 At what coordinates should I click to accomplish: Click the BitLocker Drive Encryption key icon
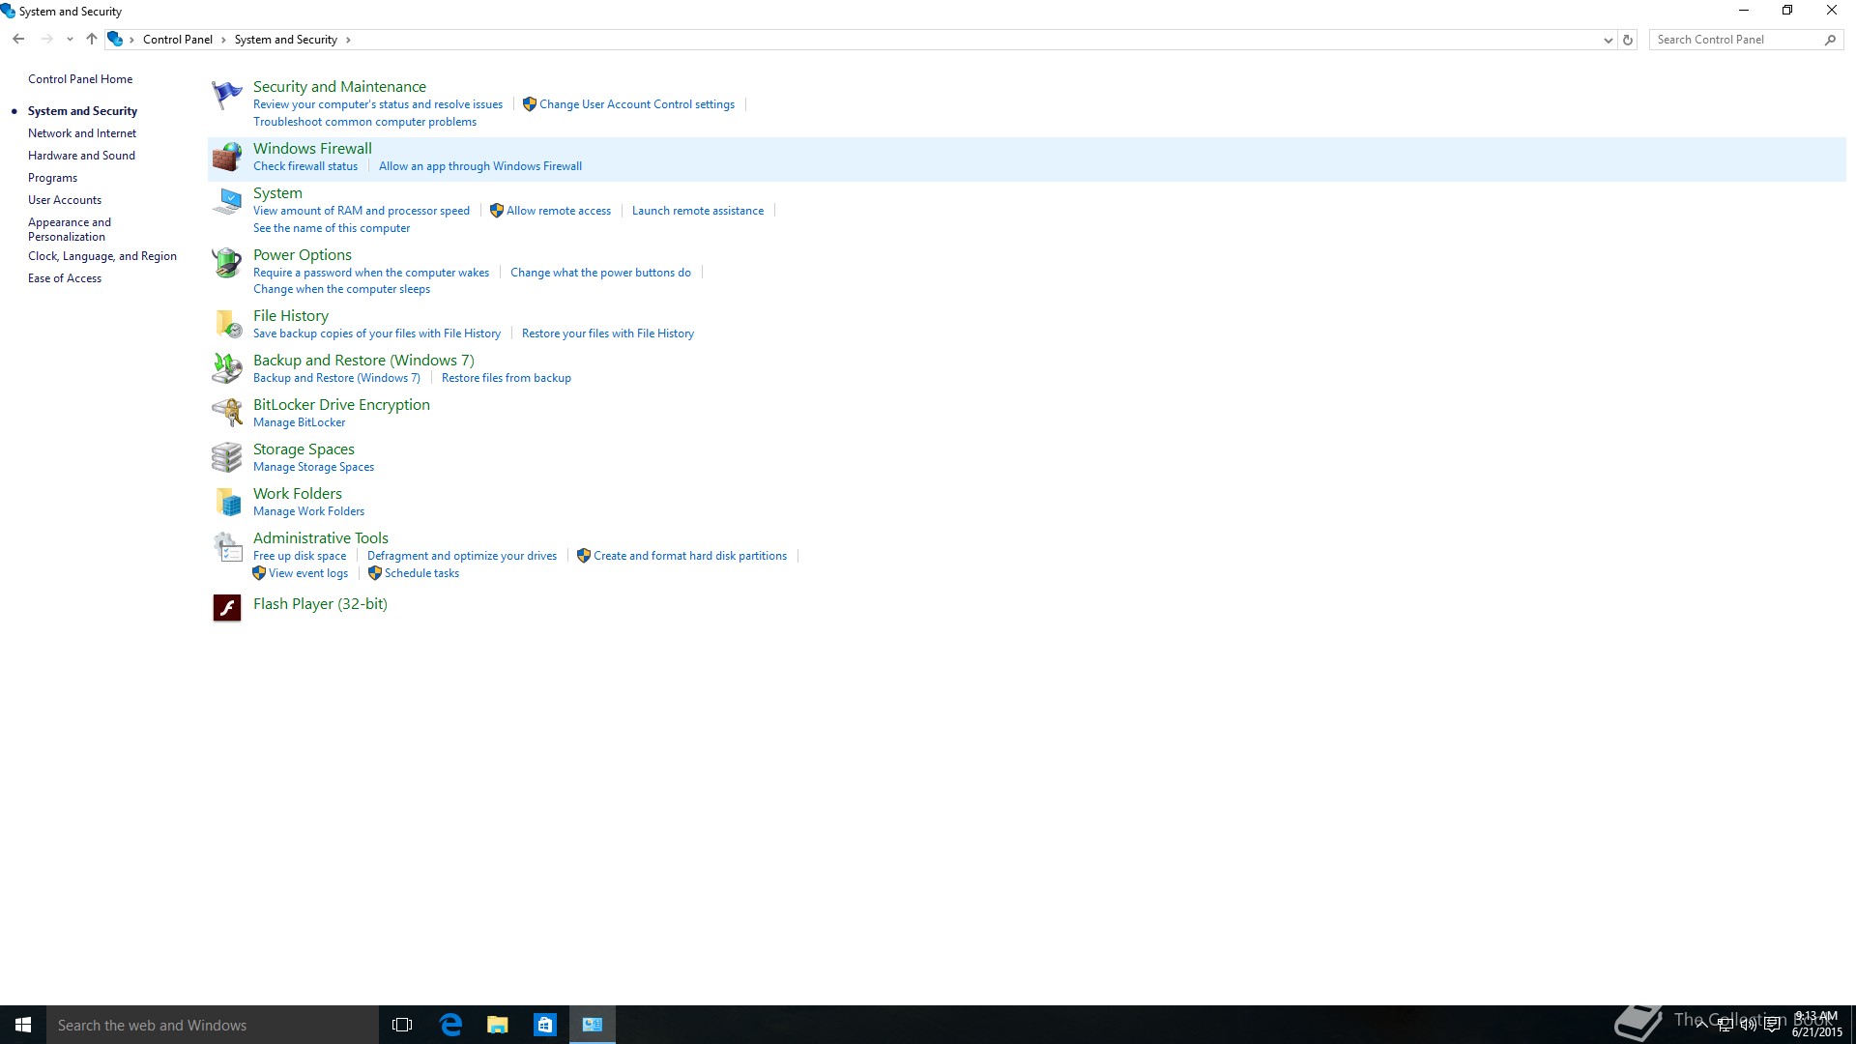(x=226, y=413)
